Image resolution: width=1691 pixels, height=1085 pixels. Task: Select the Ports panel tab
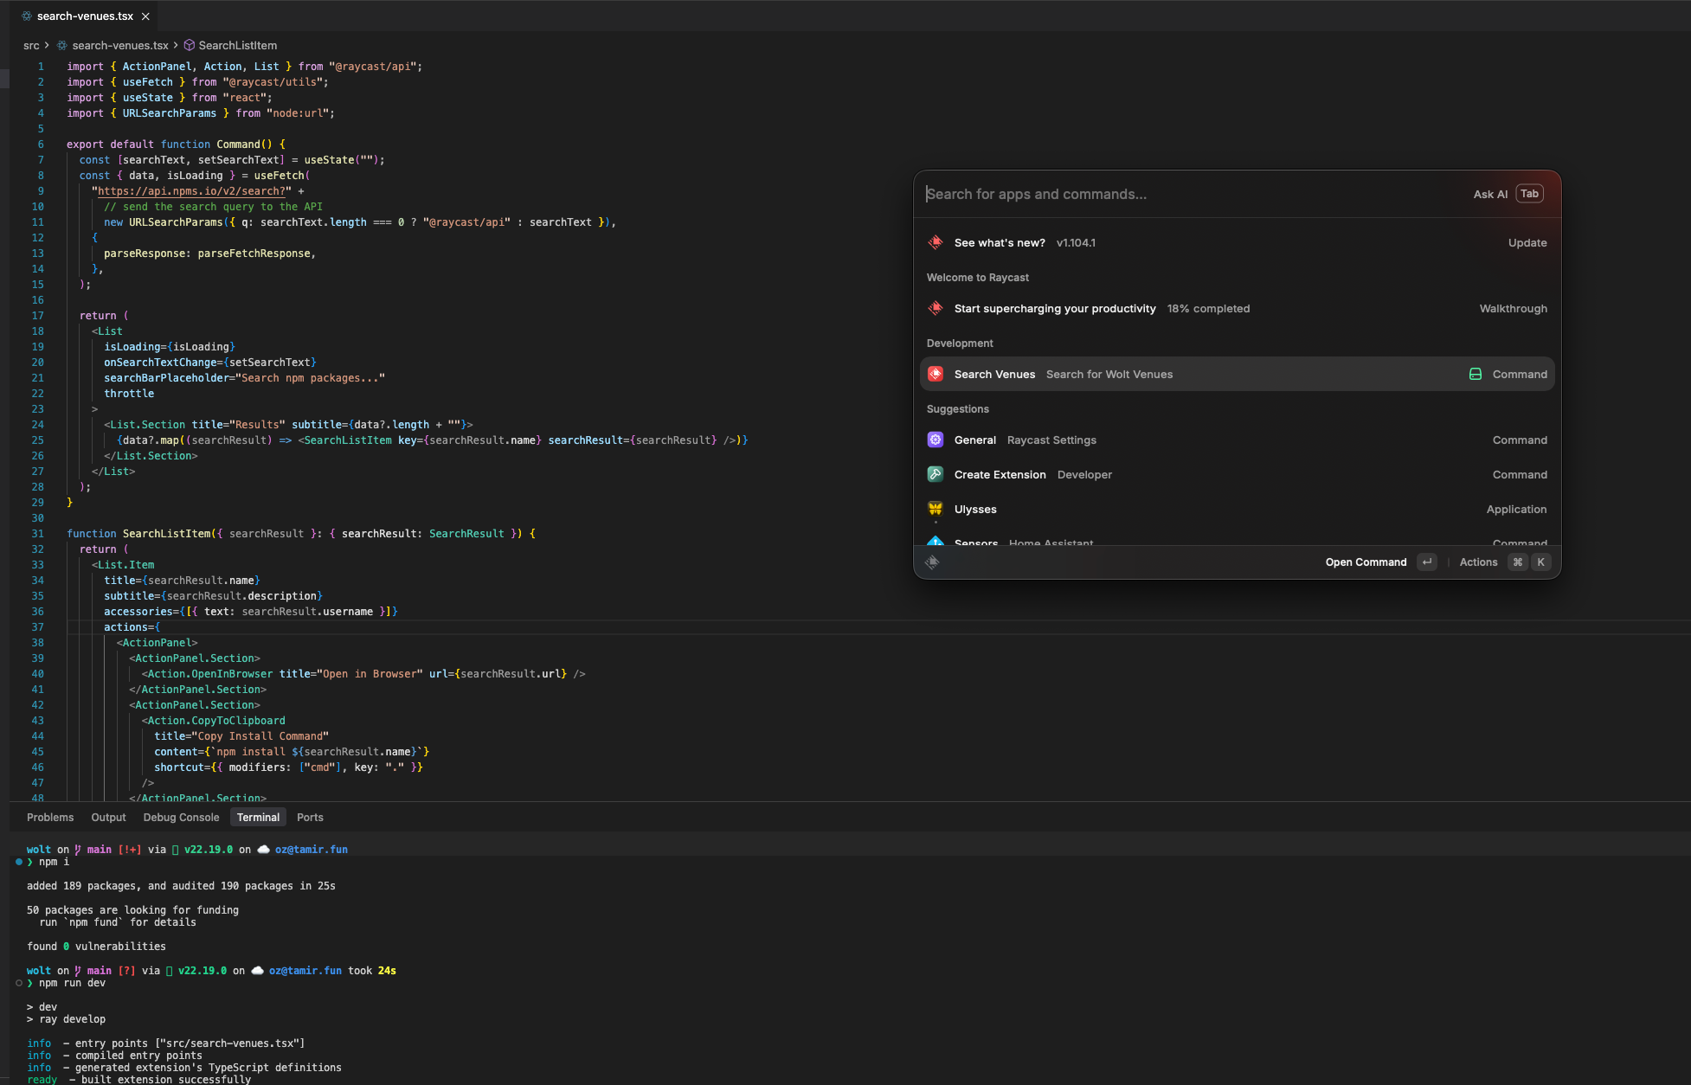[310, 817]
